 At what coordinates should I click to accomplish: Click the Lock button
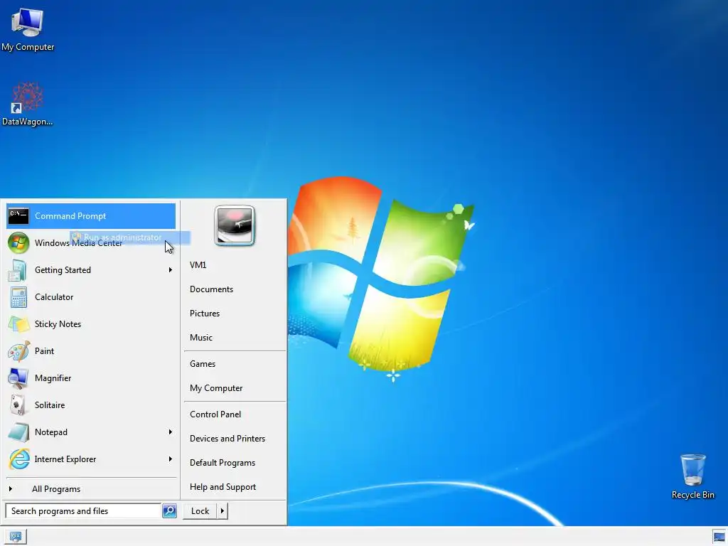[200, 510]
